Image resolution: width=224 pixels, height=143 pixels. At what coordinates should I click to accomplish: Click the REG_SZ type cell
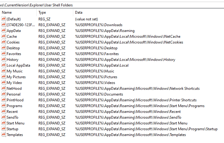pyautogui.click(x=45, y=19)
